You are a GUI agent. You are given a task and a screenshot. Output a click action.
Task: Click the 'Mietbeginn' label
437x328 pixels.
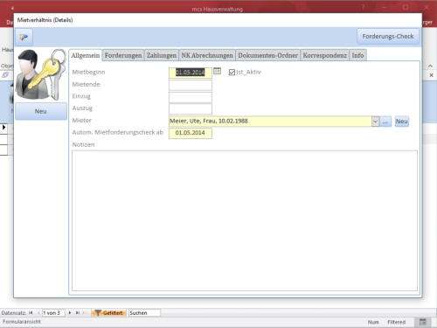(x=88, y=72)
